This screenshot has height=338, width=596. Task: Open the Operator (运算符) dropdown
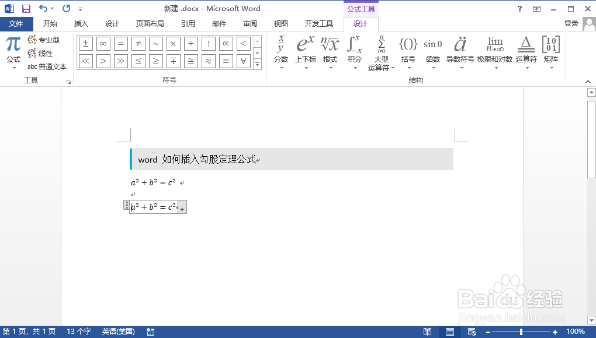(526, 52)
